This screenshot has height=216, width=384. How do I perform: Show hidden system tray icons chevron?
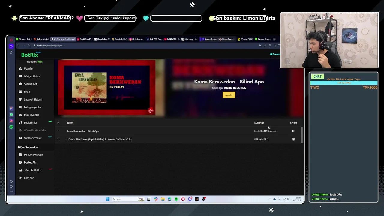click(269, 199)
